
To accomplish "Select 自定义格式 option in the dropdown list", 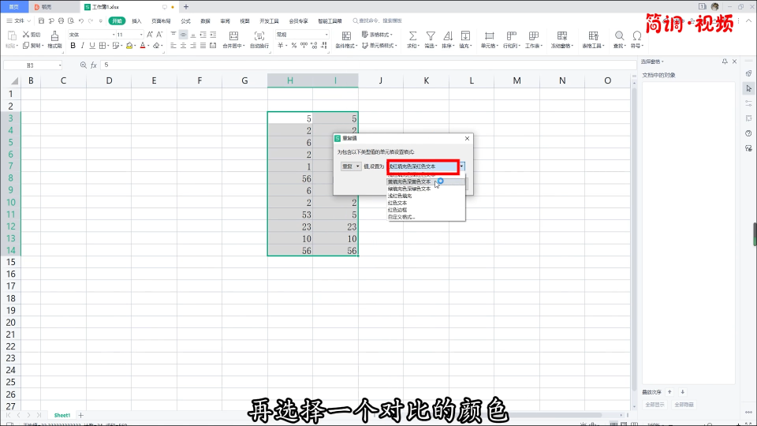I will click(x=401, y=217).
